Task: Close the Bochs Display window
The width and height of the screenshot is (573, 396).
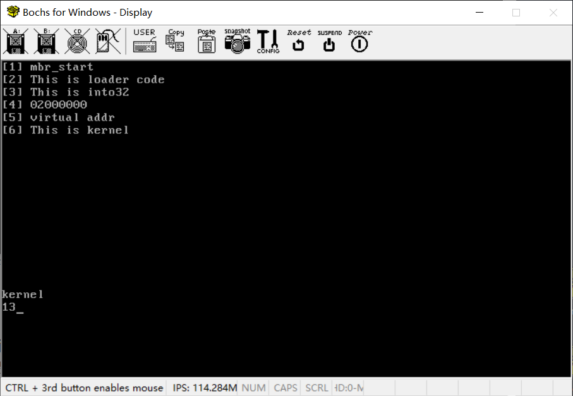Action: tap(553, 13)
